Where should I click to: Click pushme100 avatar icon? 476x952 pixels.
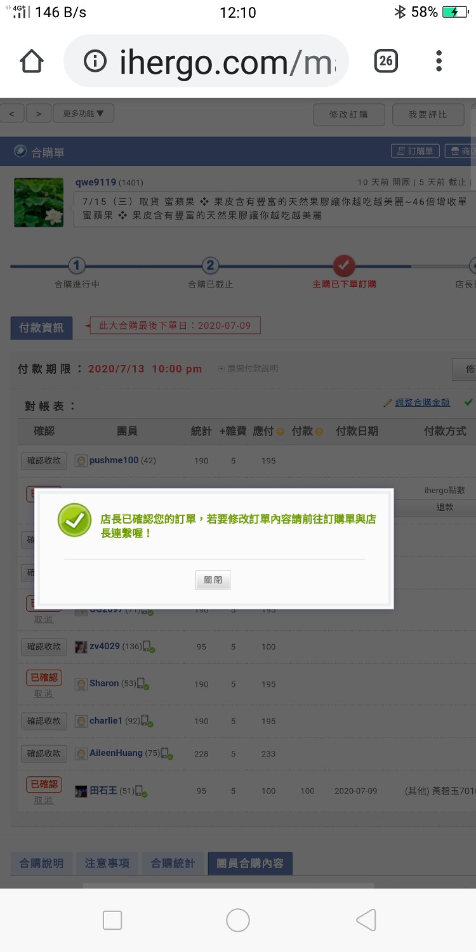[81, 461]
